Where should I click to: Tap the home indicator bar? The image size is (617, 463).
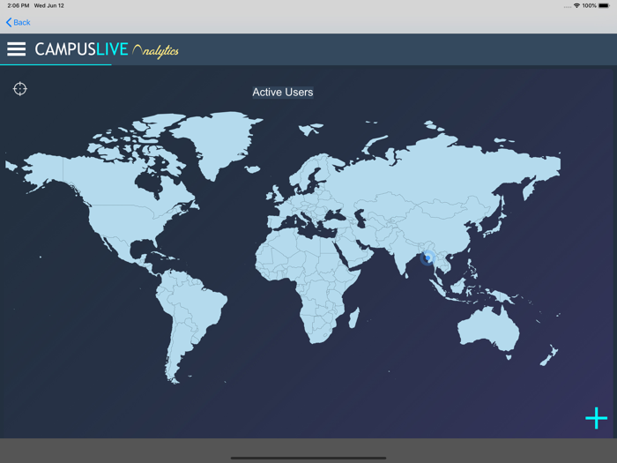point(308,458)
